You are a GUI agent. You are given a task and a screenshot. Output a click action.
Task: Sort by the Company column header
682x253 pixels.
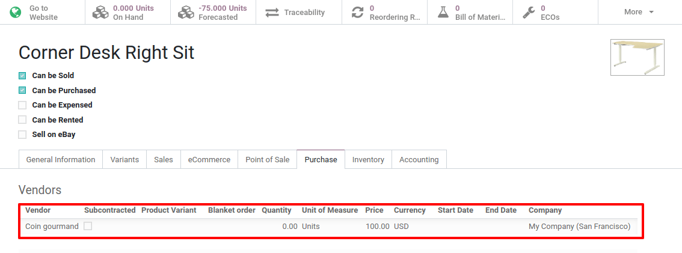pyautogui.click(x=545, y=210)
